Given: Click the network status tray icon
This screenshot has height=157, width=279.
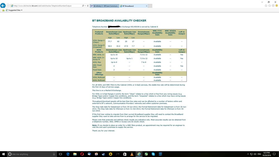Looking at the screenshot, I should point(251,154).
